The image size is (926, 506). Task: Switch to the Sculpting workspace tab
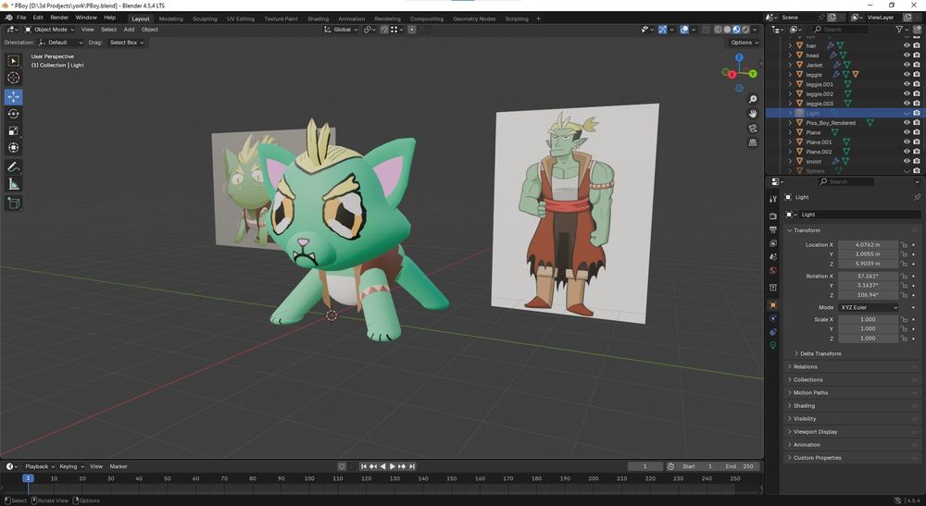pyautogui.click(x=205, y=19)
